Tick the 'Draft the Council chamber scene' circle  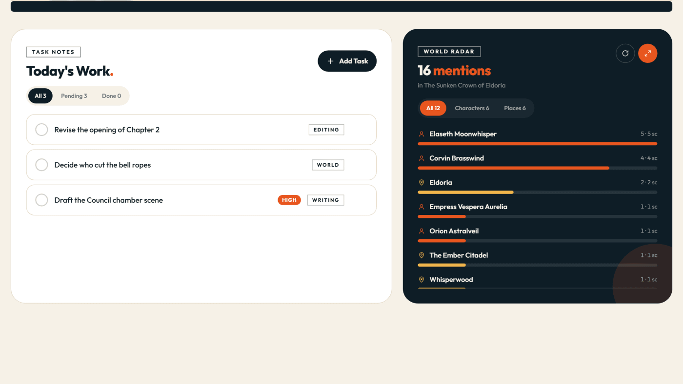(x=41, y=200)
